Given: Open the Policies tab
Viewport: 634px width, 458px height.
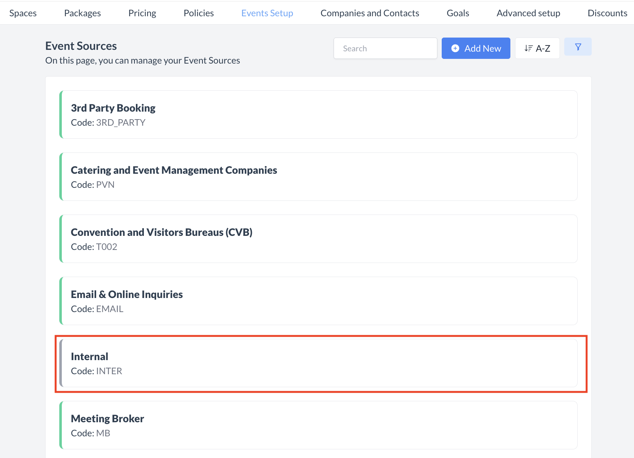Looking at the screenshot, I should 198,13.
